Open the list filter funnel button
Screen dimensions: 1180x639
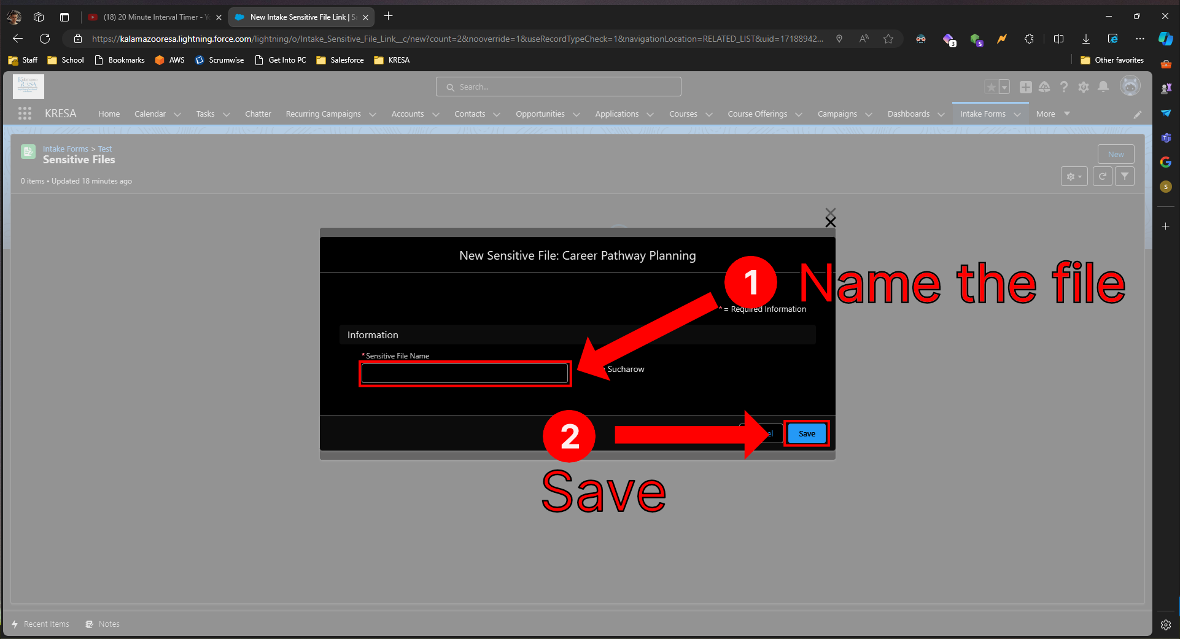[1125, 177]
